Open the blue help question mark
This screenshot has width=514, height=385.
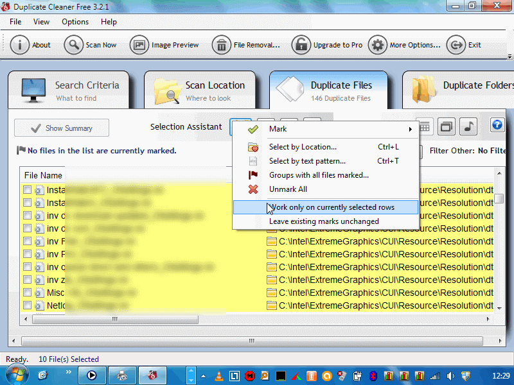[x=497, y=125]
